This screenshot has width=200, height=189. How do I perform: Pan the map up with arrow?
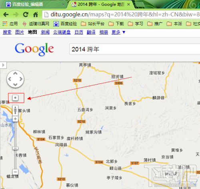click(x=15, y=73)
